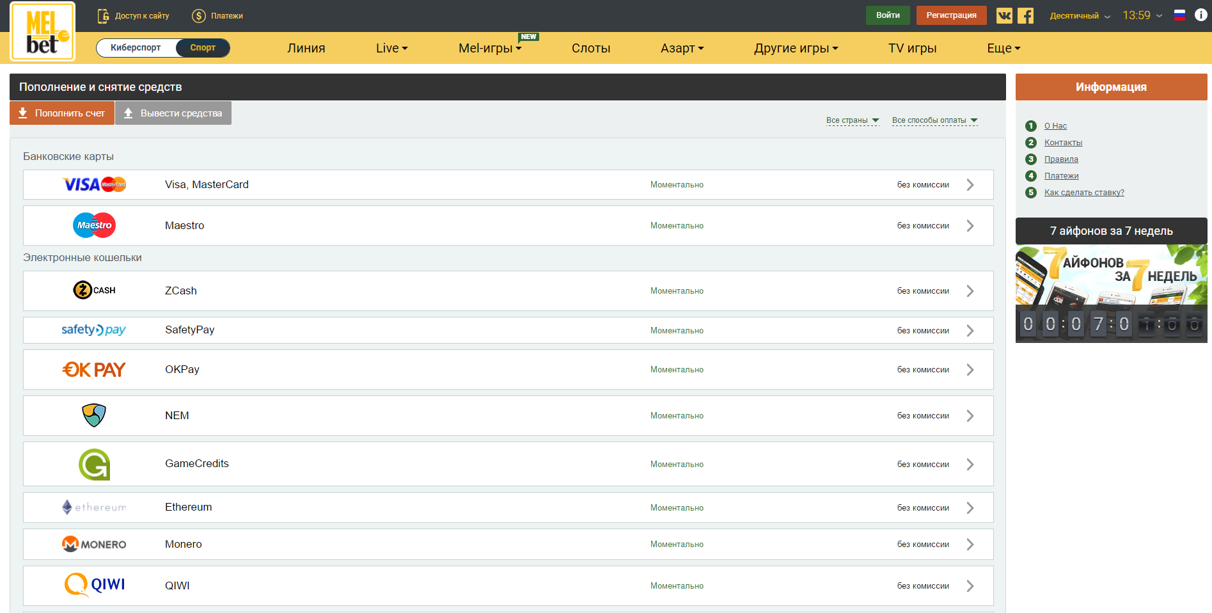Screen dimensions: 1212x613
Task: Select the Пополнить счет tab
Action: 62,113
